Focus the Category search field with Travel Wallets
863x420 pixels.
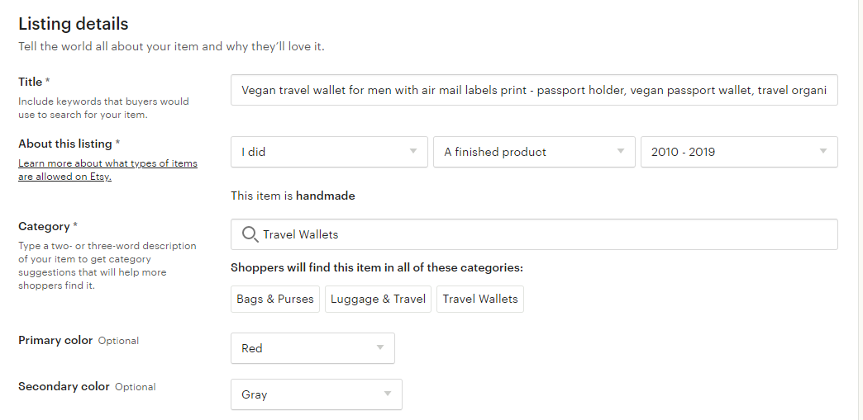tap(534, 234)
